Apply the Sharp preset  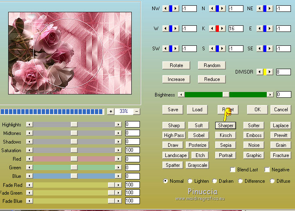(x=173, y=126)
